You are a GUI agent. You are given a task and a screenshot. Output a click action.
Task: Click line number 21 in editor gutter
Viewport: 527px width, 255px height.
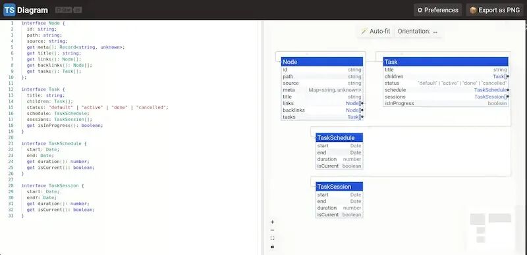point(12,143)
